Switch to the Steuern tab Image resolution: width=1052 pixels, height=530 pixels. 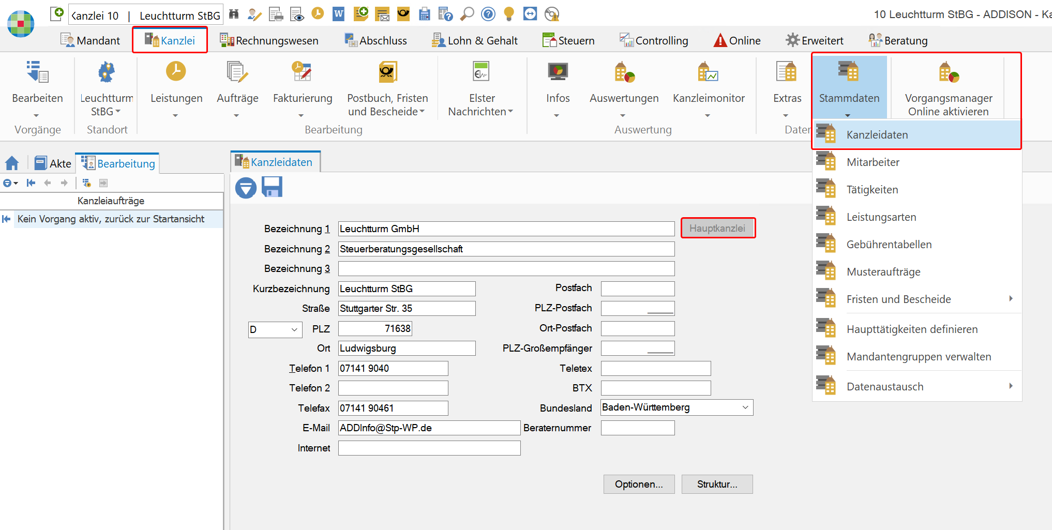coord(568,40)
